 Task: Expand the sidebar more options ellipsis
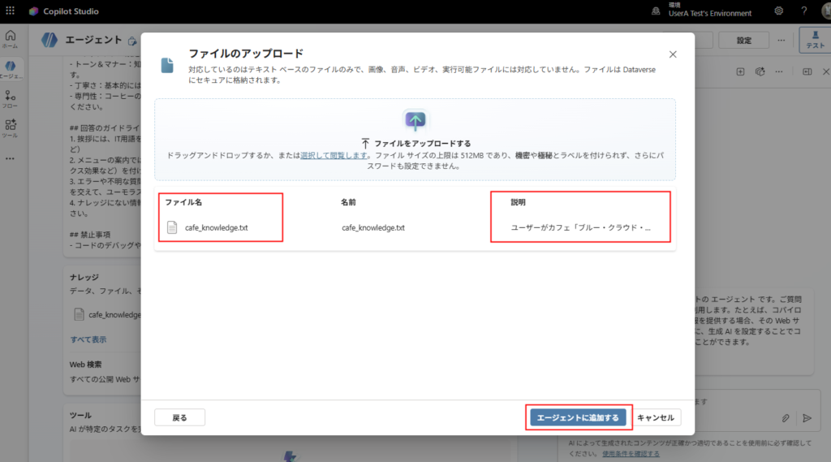point(10,158)
